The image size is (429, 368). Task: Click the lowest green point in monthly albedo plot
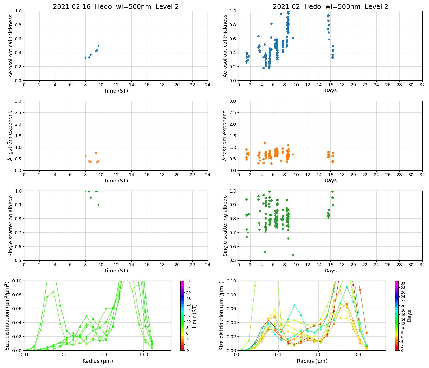(293, 255)
